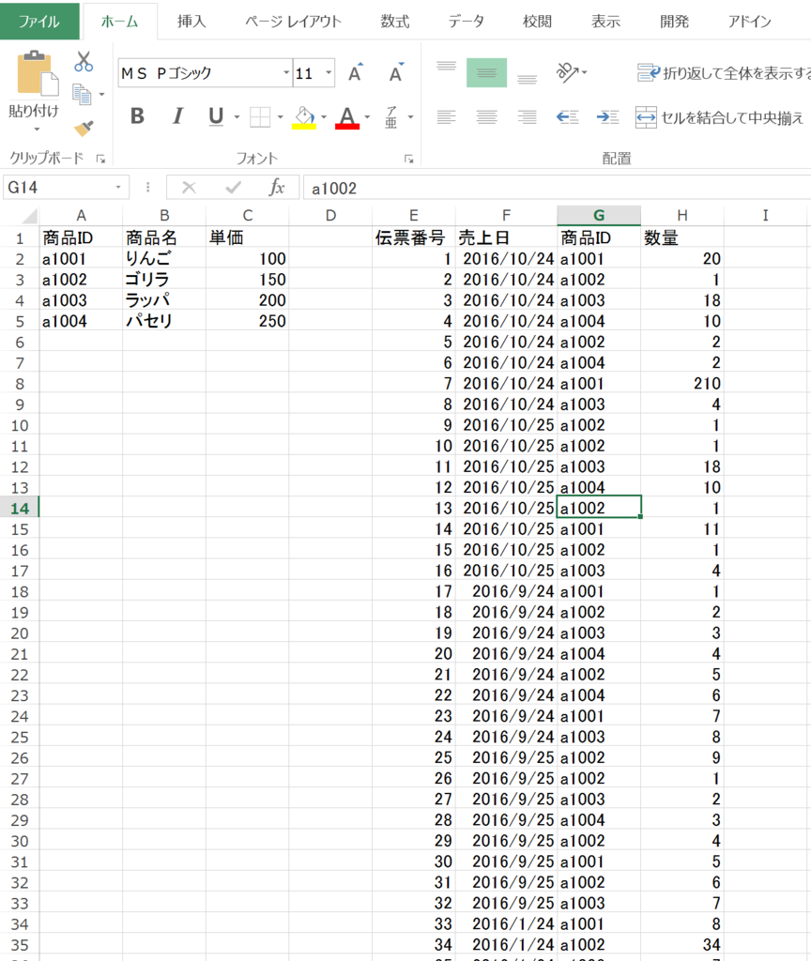Center text horizontally

(x=487, y=116)
